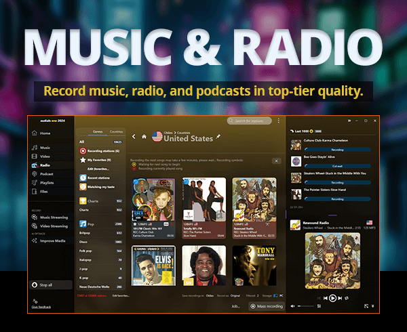
Task: Select the Charts category with trophy icon
Action: [100, 201]
